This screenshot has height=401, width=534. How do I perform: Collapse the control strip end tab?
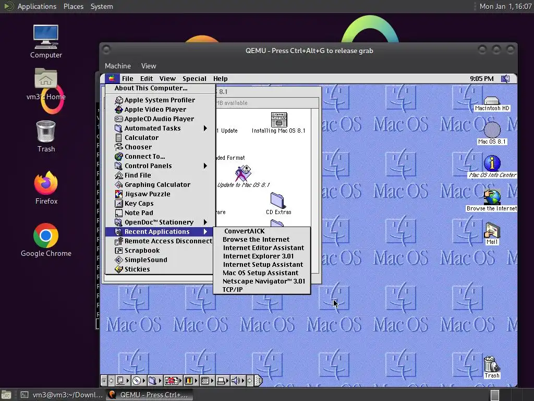tap(259, 380)
